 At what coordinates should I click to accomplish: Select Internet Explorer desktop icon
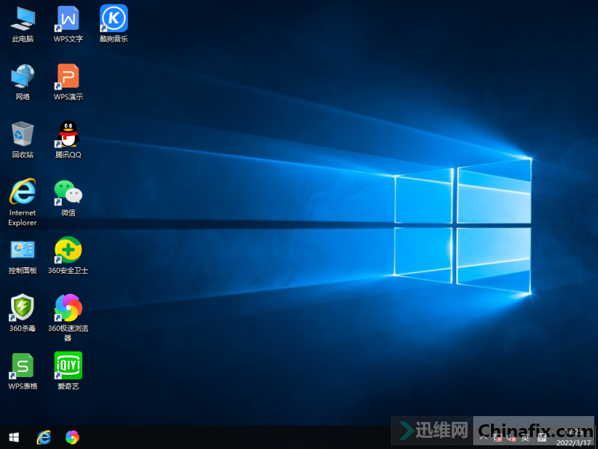coord(23,202)
